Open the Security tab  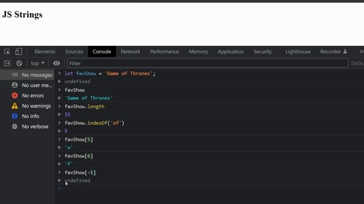(x=263, y=52)
